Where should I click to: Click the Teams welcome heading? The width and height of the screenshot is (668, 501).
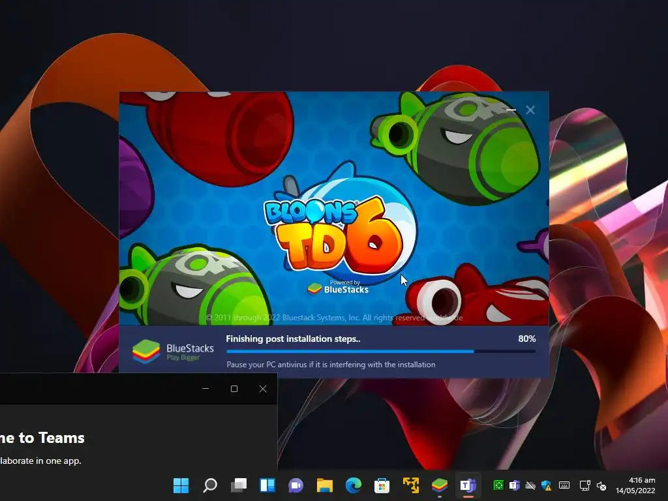pos(42,438)
